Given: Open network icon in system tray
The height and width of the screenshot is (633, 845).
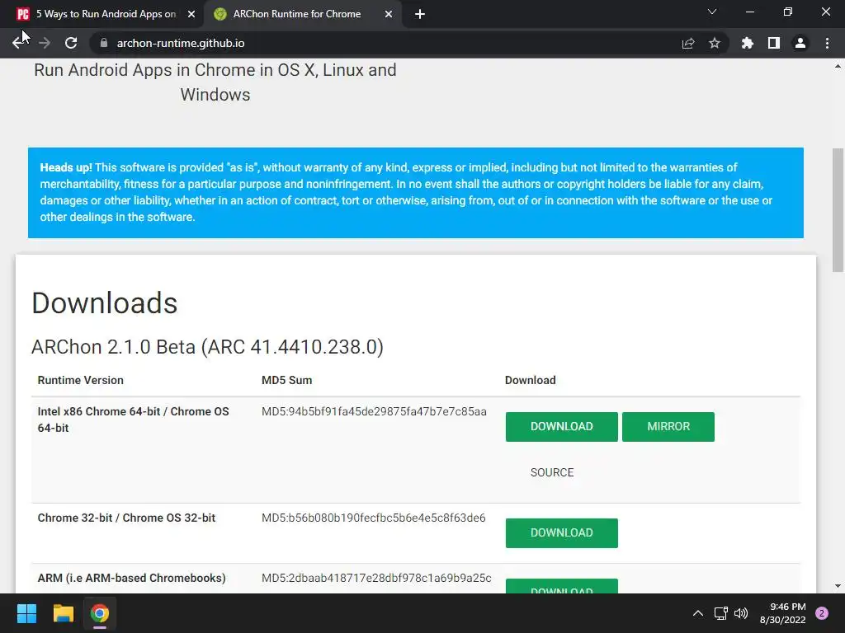Looking at the screenshot, I should click(x=720, y=613).
